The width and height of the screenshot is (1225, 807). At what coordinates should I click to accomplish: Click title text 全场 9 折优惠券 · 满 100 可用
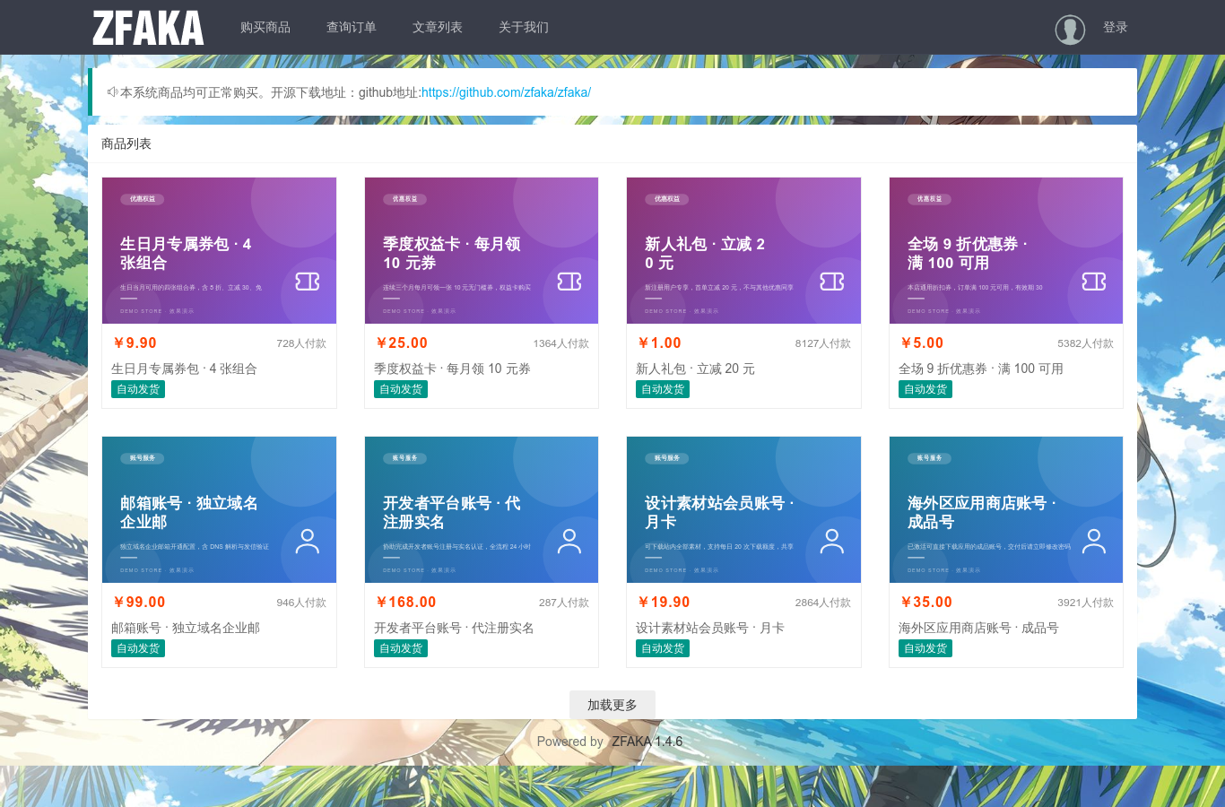pyautogui.click(x=981, y=369)
